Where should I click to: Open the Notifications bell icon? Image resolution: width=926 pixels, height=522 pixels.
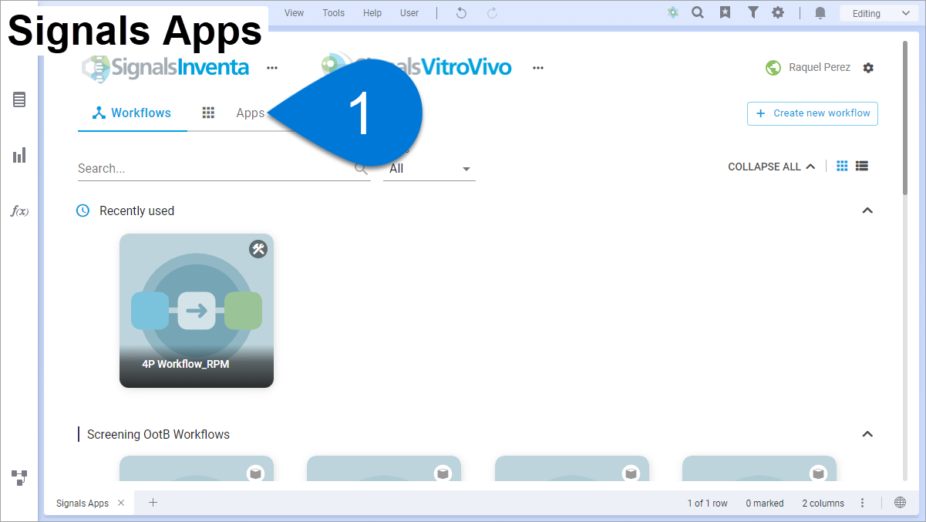click(820, 13)
